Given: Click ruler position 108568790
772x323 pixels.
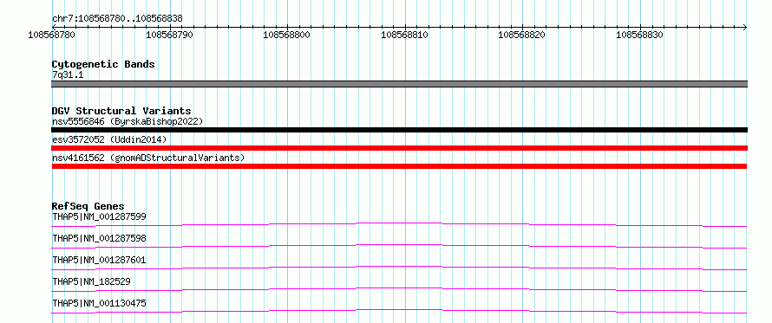Looking at the screenshot, I should (x=170, y=35).
